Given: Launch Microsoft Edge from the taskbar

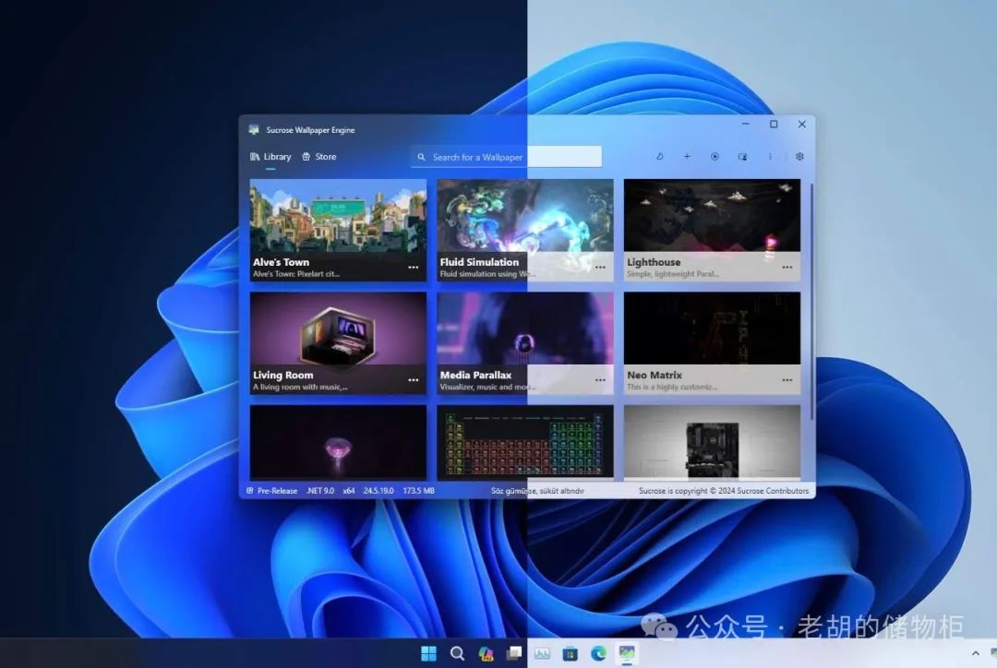Looking at the screenshot, I should (x=598, y=653).
